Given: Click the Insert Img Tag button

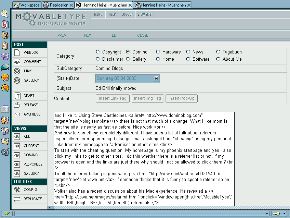Looking at the screenshot, I should pos(147,98).
